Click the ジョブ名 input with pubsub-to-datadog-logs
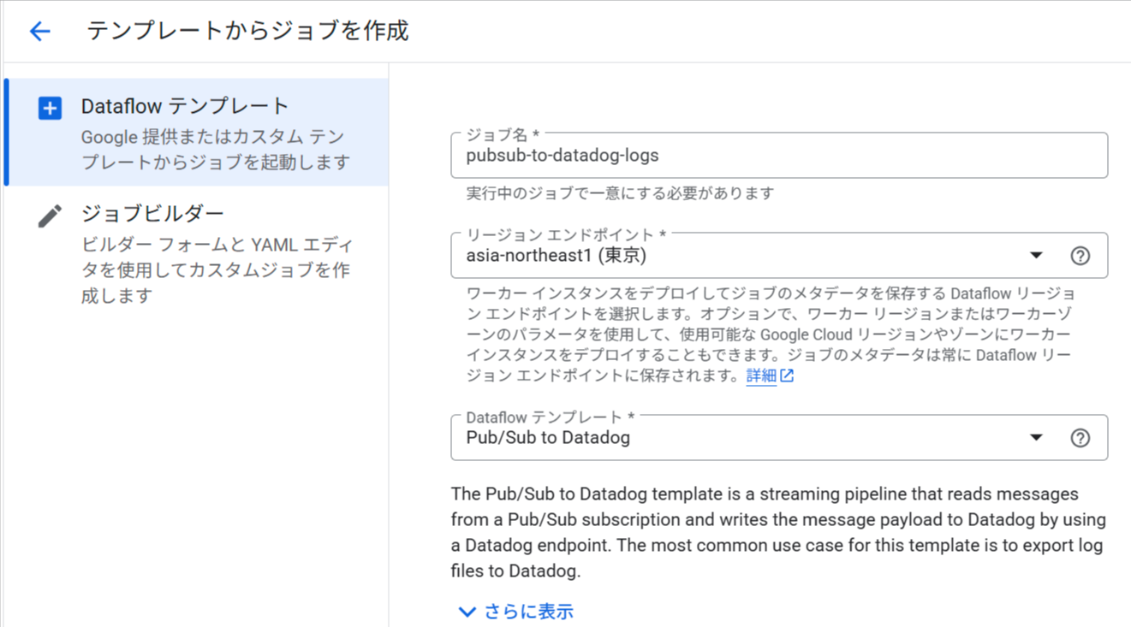Screen dimensions: 1131x627 coord(779,156)
